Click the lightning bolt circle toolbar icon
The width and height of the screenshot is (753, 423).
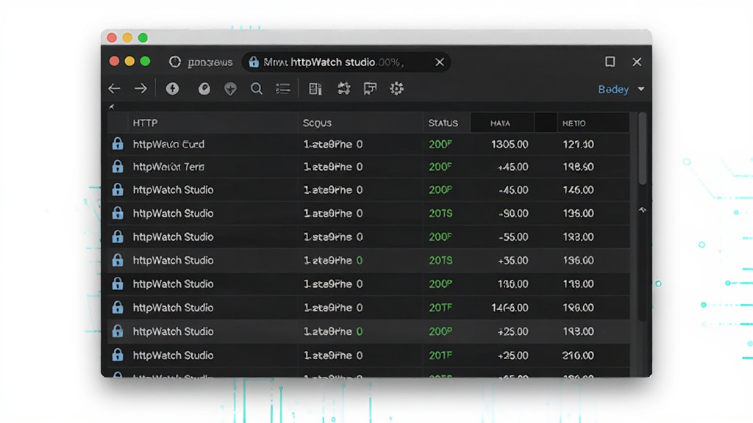(x=172, y=89)
